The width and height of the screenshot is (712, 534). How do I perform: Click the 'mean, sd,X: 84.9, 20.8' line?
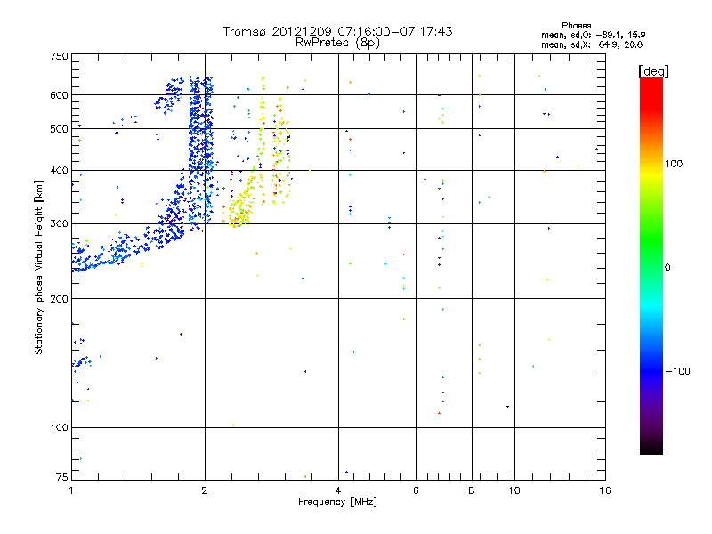tap(592, 44)
